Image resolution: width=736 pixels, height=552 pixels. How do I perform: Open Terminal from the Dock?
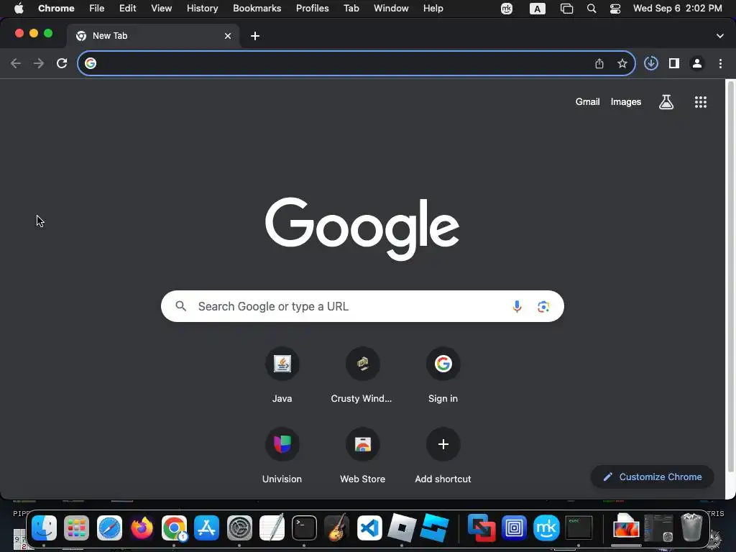(x=304, y=528)
